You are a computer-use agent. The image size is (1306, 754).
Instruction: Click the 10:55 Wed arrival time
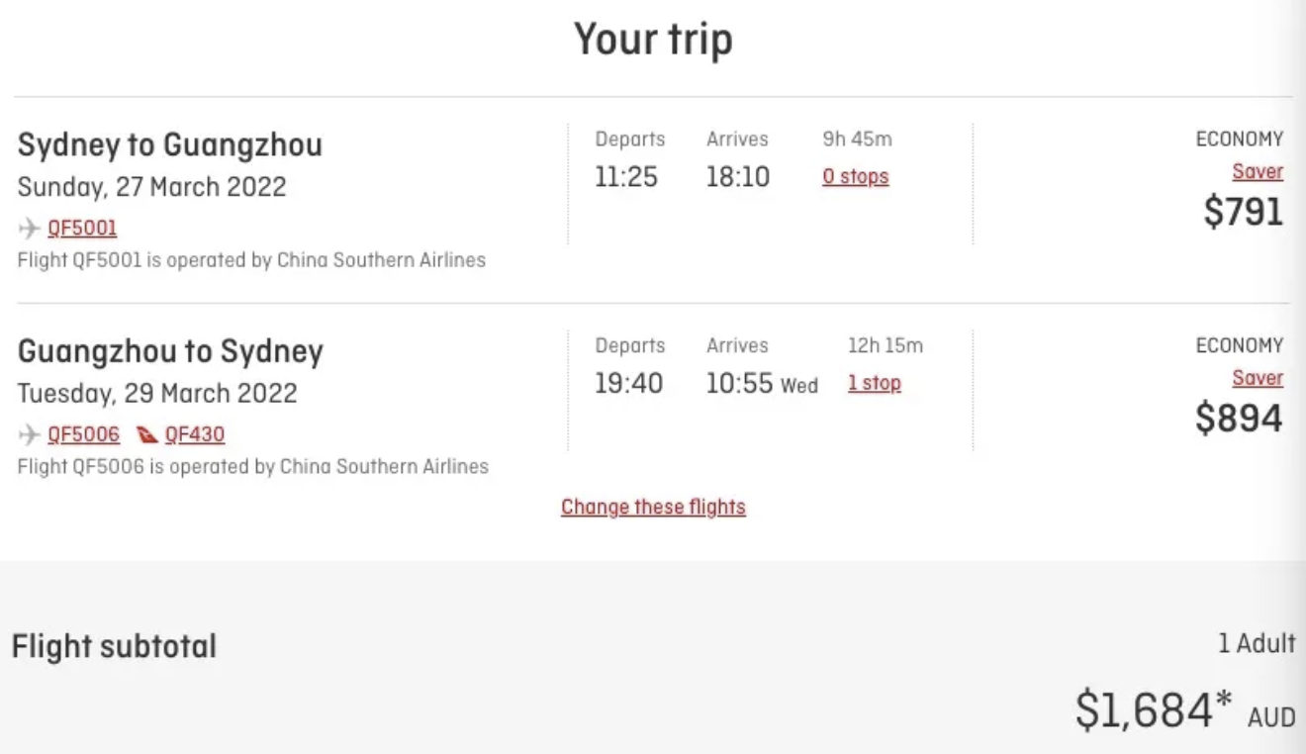pos(762,384)
